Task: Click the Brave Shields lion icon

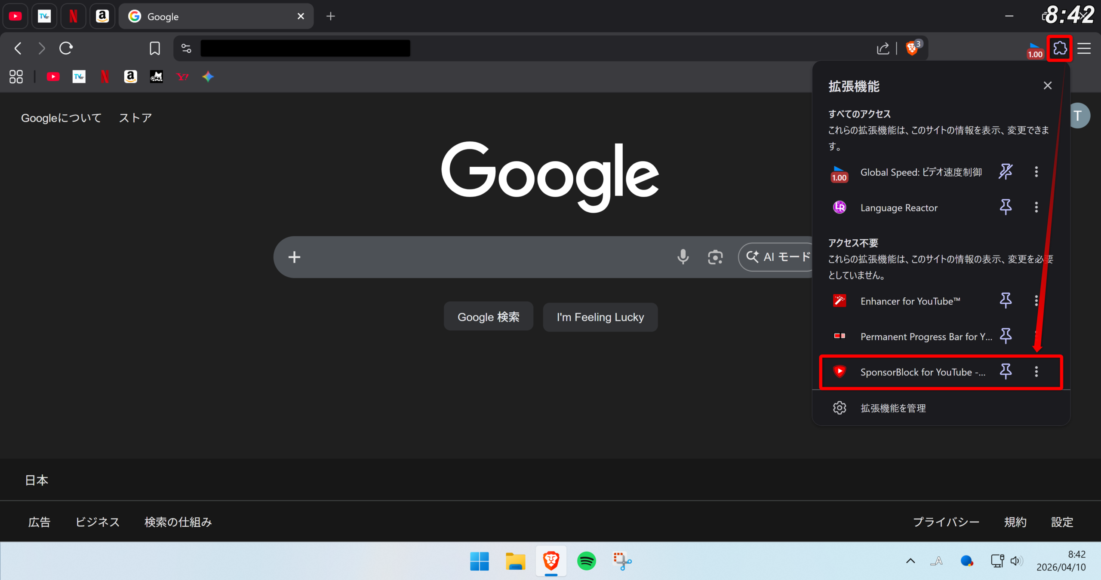Action: [x=911, y=48]
